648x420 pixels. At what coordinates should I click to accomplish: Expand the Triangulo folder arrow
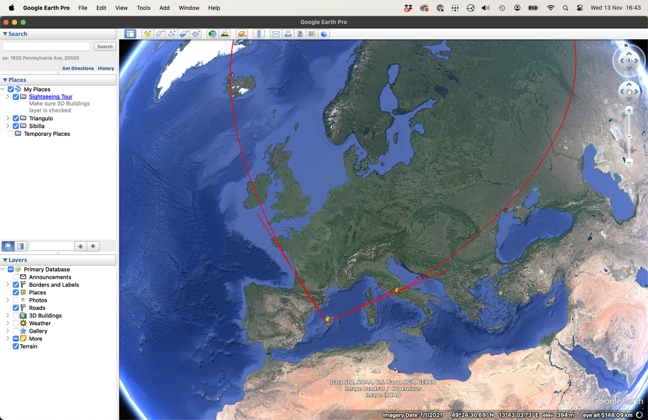click(8, 119)
